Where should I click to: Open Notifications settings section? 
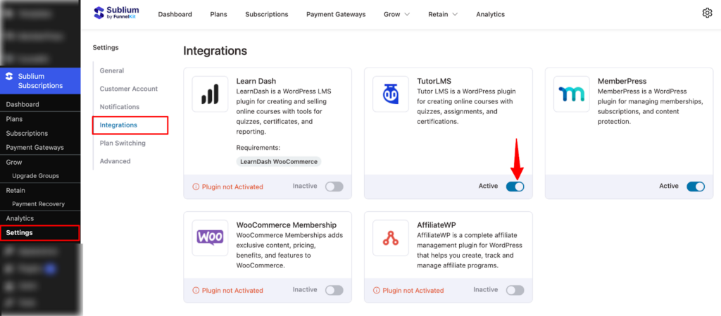[120, 107]
